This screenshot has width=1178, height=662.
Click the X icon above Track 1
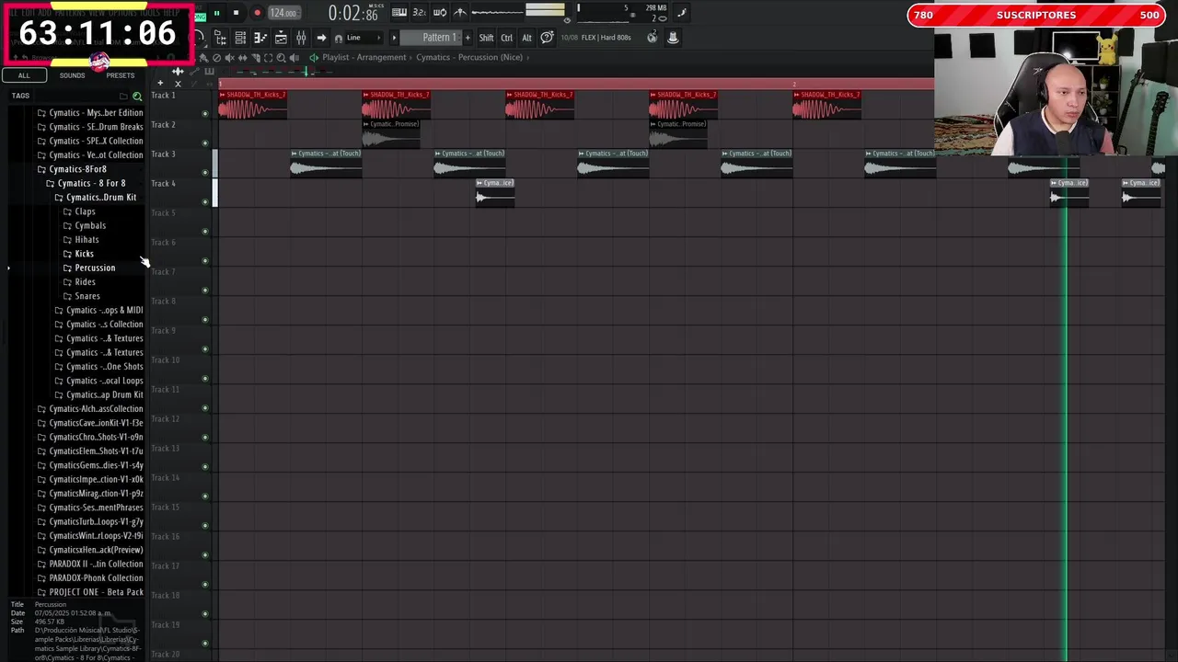pos(178,84)
